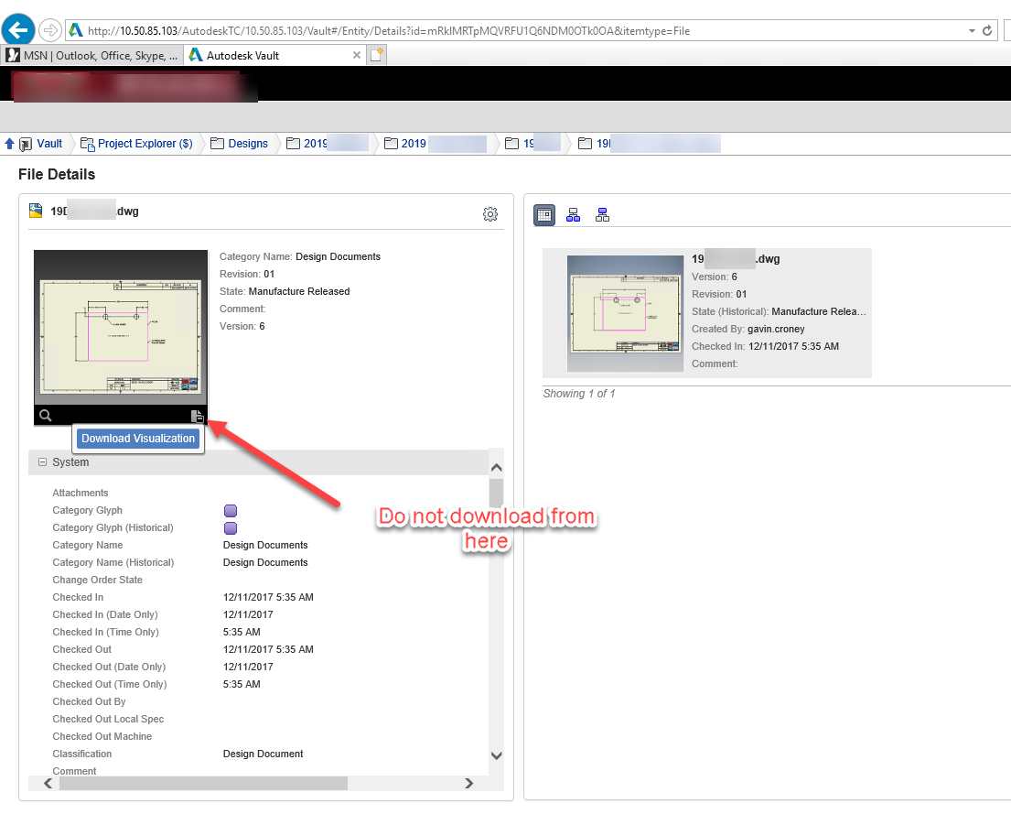This screenshot has height=825, width=1011.
Task: Select the Where Used view icon
Action: point(602,215)
